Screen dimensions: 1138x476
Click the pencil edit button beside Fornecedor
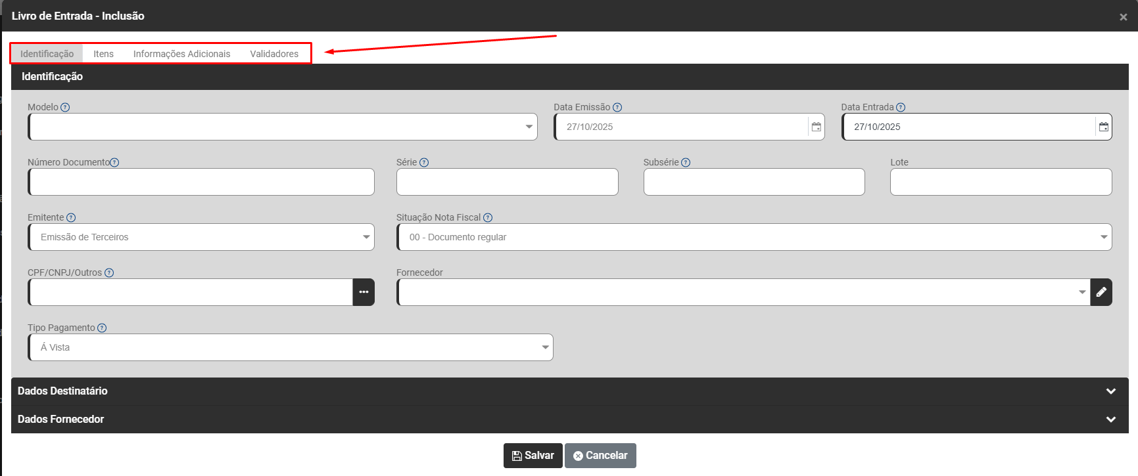[x=1101, y=292]
